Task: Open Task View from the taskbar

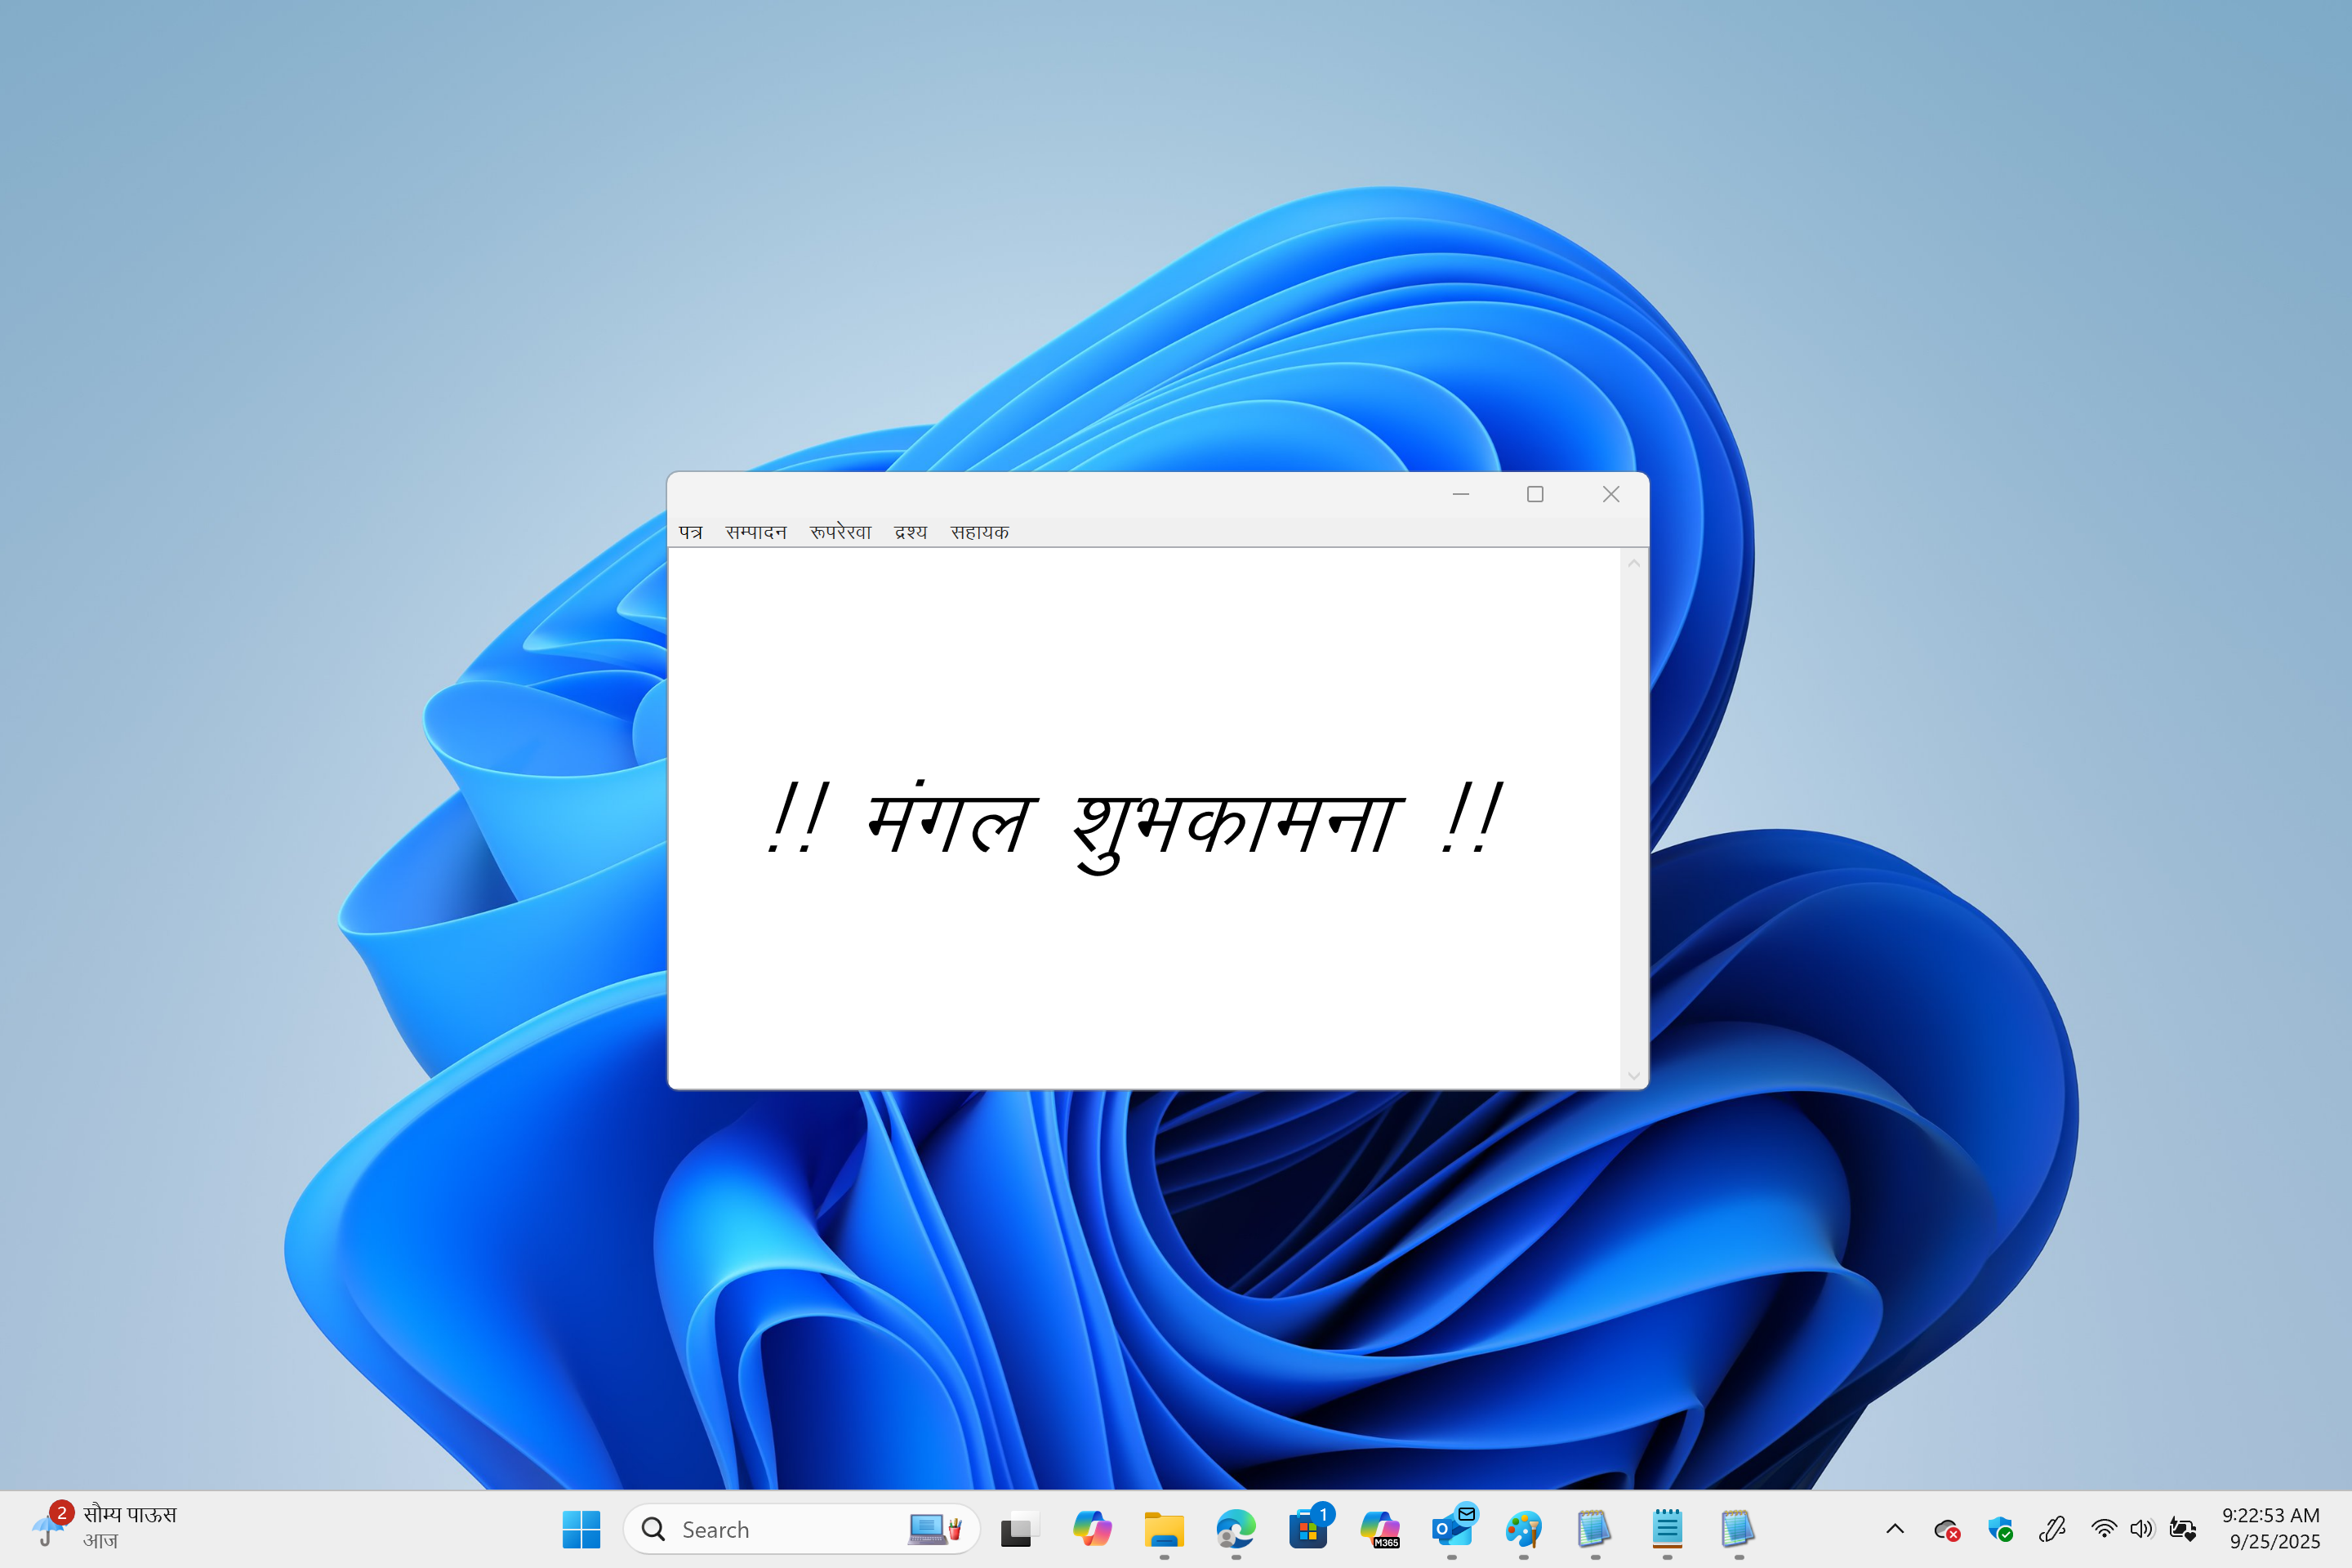Action: 1017,1529
